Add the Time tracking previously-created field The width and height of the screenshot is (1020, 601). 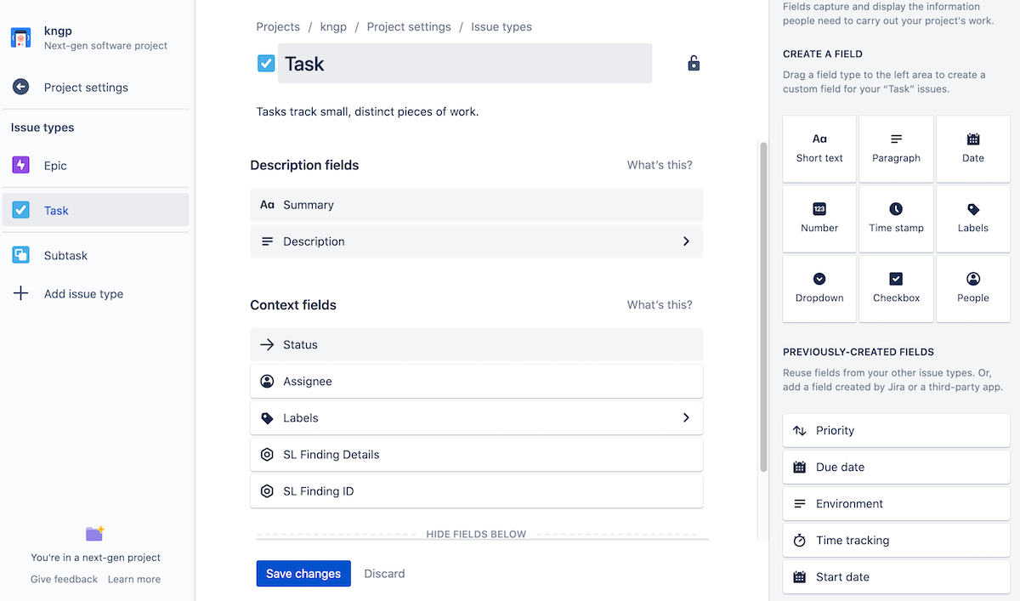coord(896,540)
